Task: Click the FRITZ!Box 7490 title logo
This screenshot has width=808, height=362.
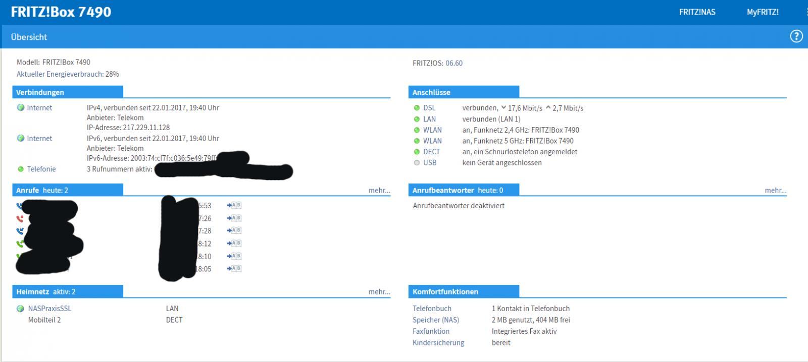Action: pyautogui.click(x=61, y=12)
